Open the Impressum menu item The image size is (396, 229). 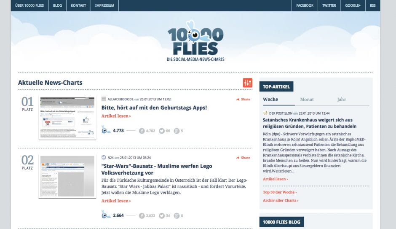104,5
